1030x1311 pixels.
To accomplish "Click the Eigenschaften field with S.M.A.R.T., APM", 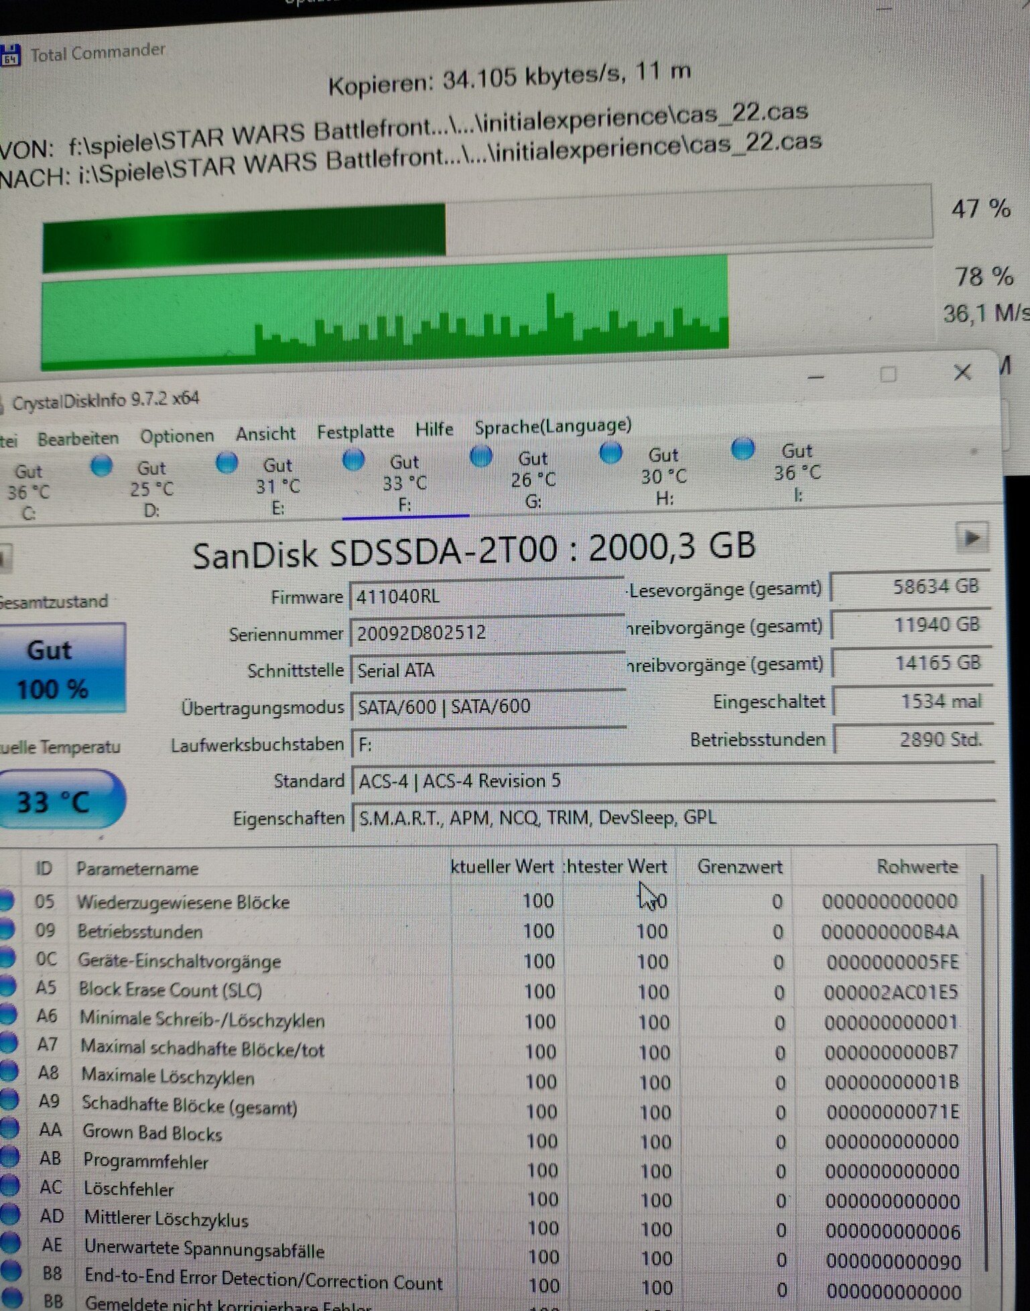I will pyautogui.click(x=673, y=818).
